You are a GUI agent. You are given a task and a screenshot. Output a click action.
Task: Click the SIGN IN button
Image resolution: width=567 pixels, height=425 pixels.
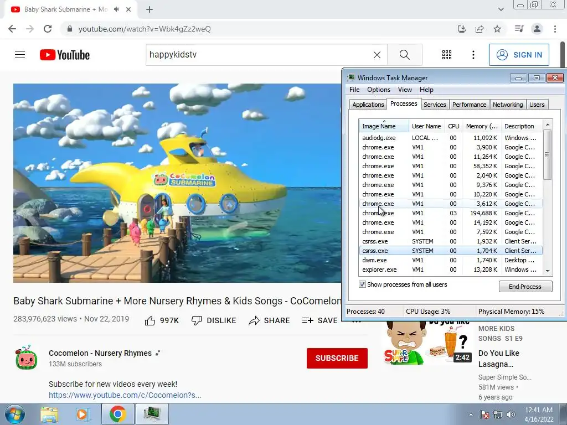[x=519, y=55]
